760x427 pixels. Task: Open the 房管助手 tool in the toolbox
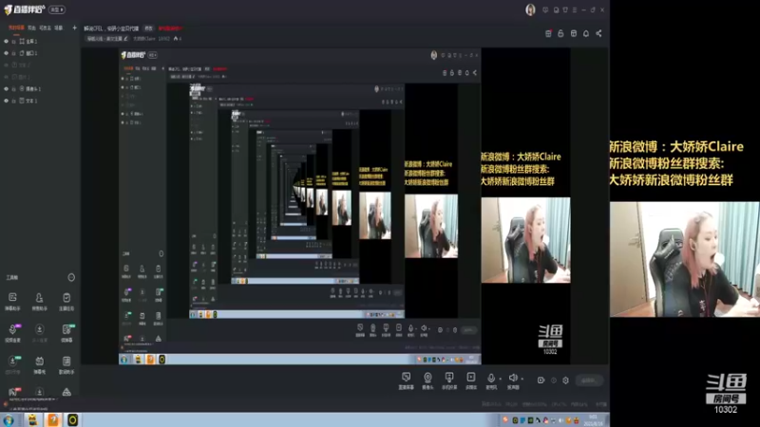(39, 301)
